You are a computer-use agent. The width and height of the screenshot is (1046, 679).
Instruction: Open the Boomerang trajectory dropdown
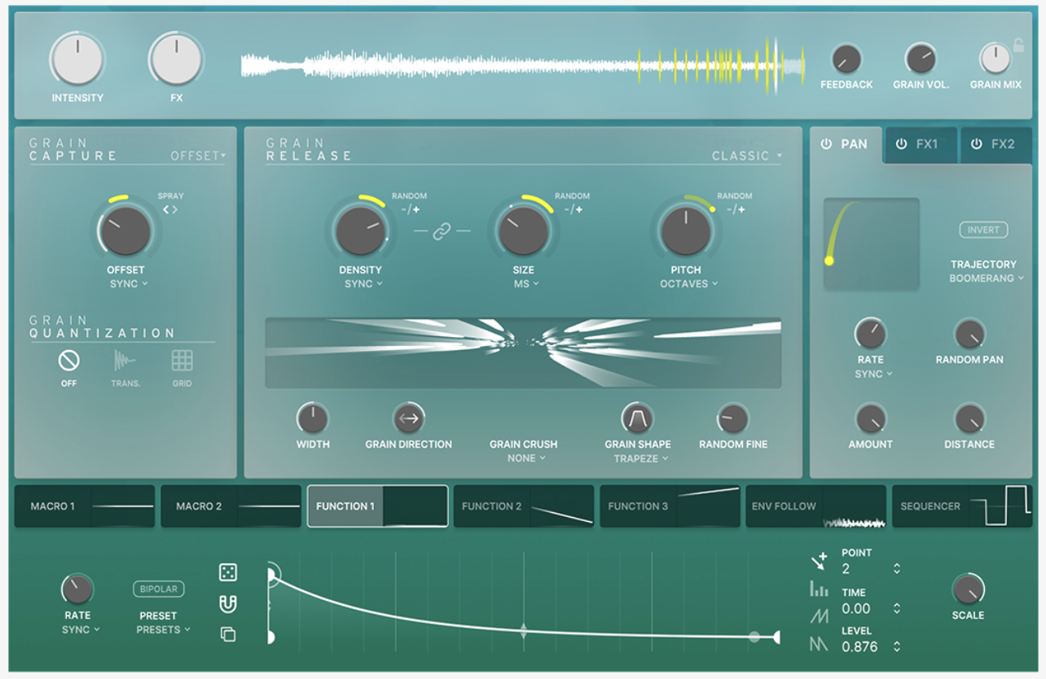[x=987, y=278]
